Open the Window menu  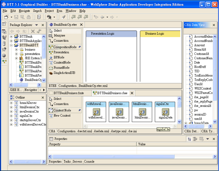(71, 11)
